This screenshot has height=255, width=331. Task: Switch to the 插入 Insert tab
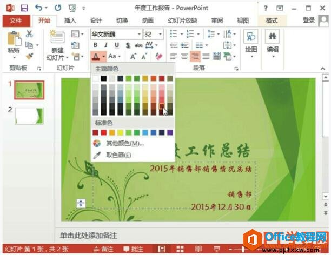click(70, 21)
